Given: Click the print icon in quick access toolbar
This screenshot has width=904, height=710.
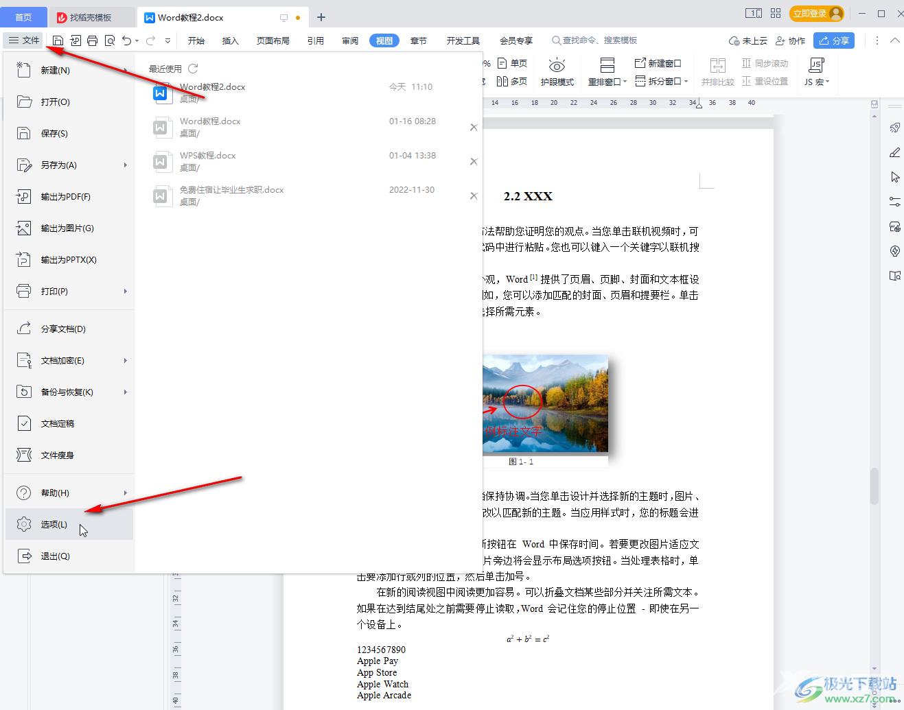Looking at the screenshot, I should point(93,41).
